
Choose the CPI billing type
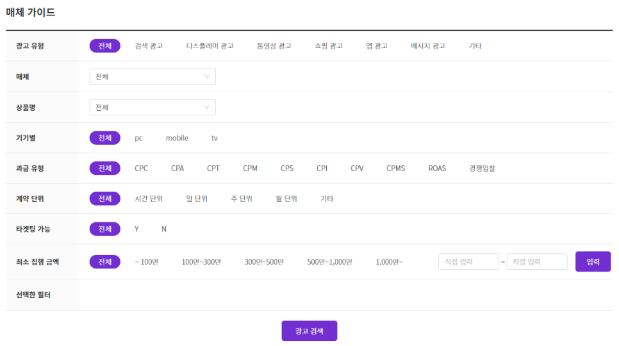click(322, 168)
